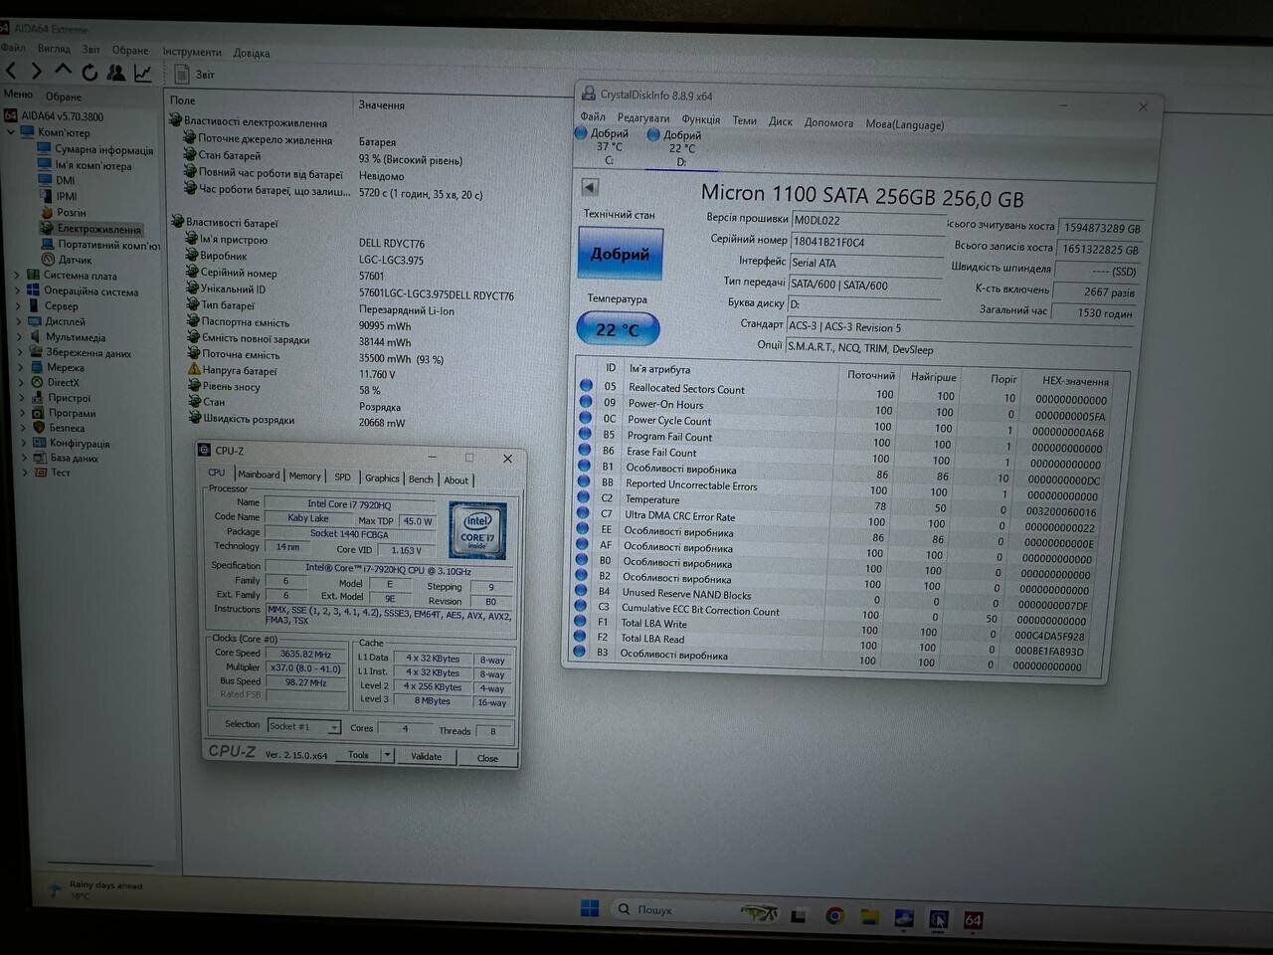Click the Back arrow in AIDA64 toolbar
1273x955 pixels.
[12, 71]
